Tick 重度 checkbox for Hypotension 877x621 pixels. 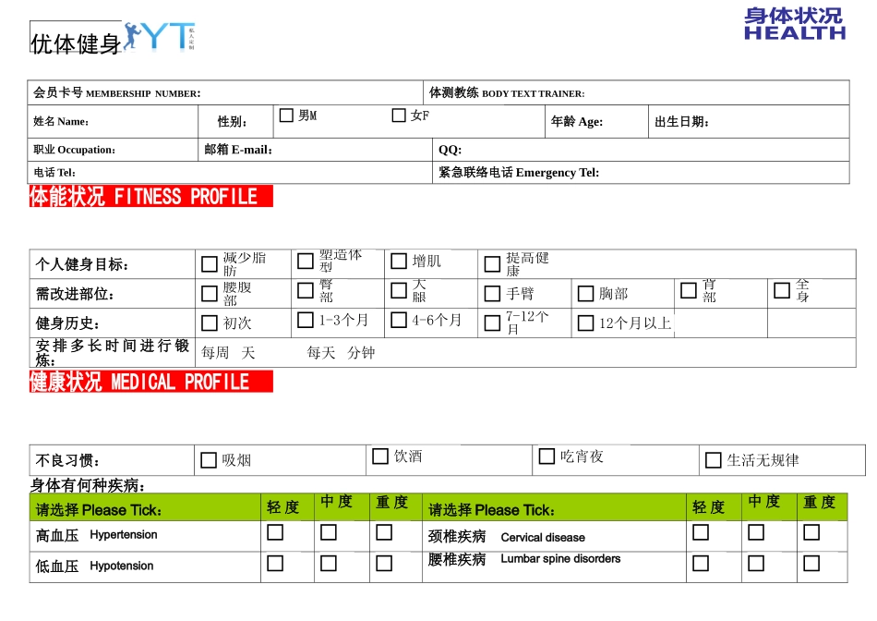click(384, 564)
